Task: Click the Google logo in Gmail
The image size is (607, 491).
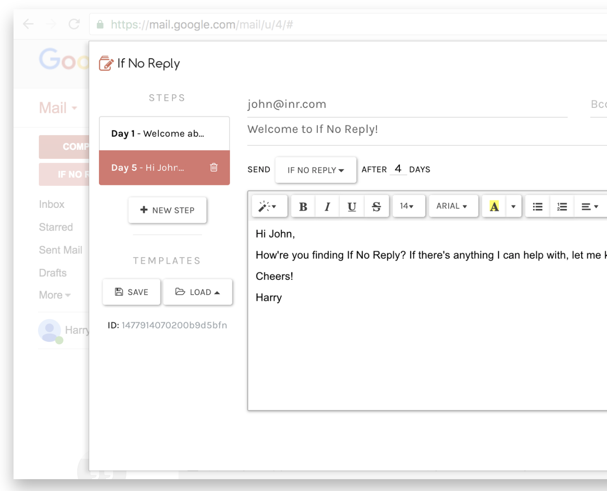Action: pos(64,59)
